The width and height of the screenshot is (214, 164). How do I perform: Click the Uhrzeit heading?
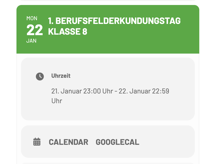pos(61,76)
